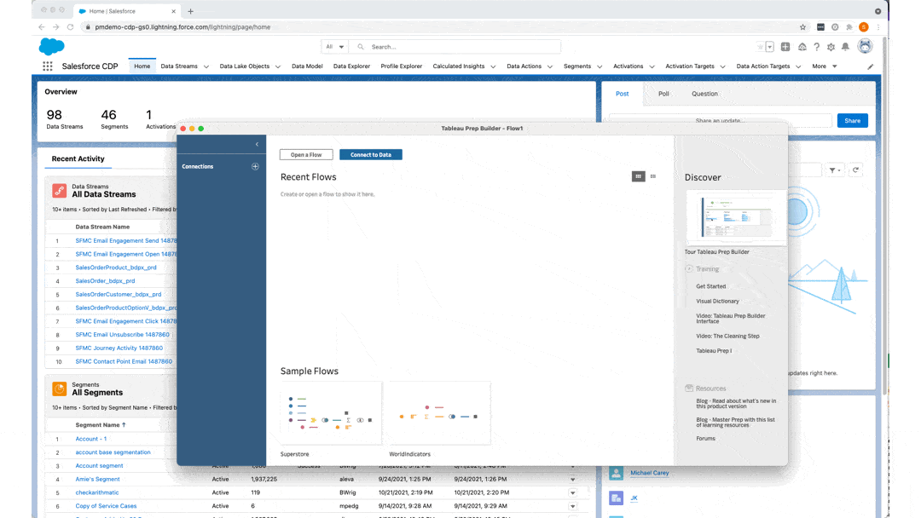Refresh the feed with the refresh icon

tap(855, 170)
